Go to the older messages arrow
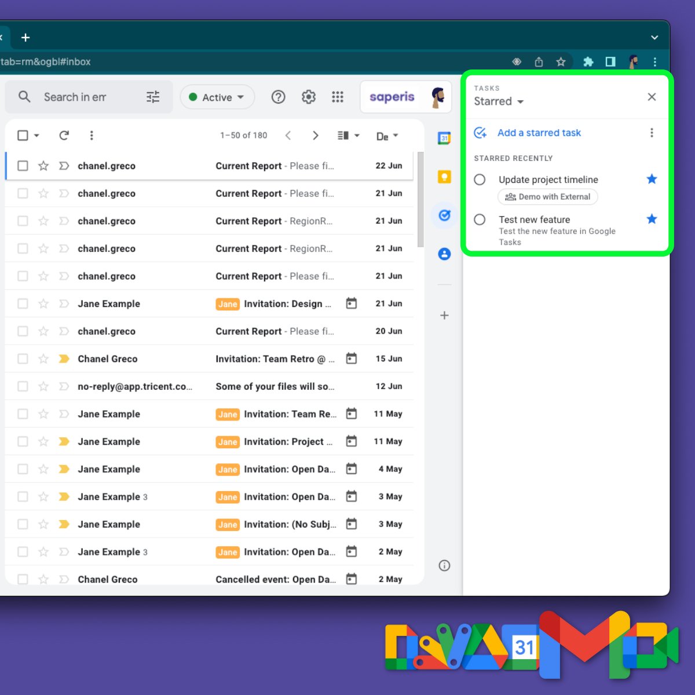 pos(315,135)
